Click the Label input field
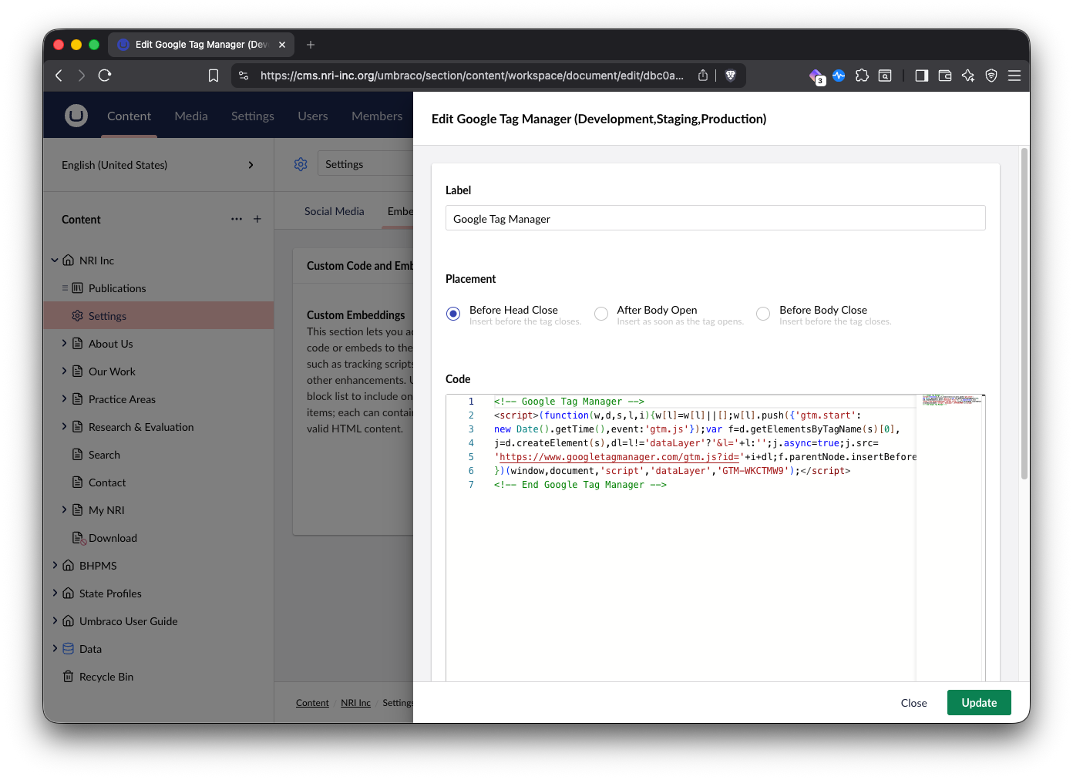The height and width of the screenshot is (780, 1073). (715, 218)
